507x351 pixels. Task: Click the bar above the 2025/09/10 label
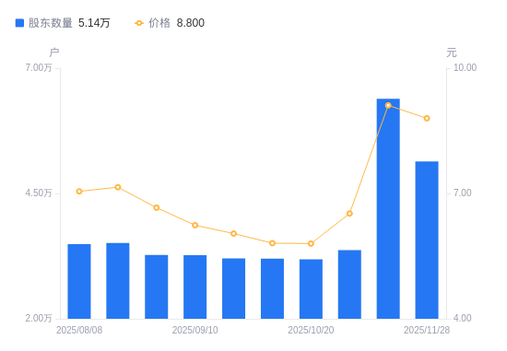[195, 287]
